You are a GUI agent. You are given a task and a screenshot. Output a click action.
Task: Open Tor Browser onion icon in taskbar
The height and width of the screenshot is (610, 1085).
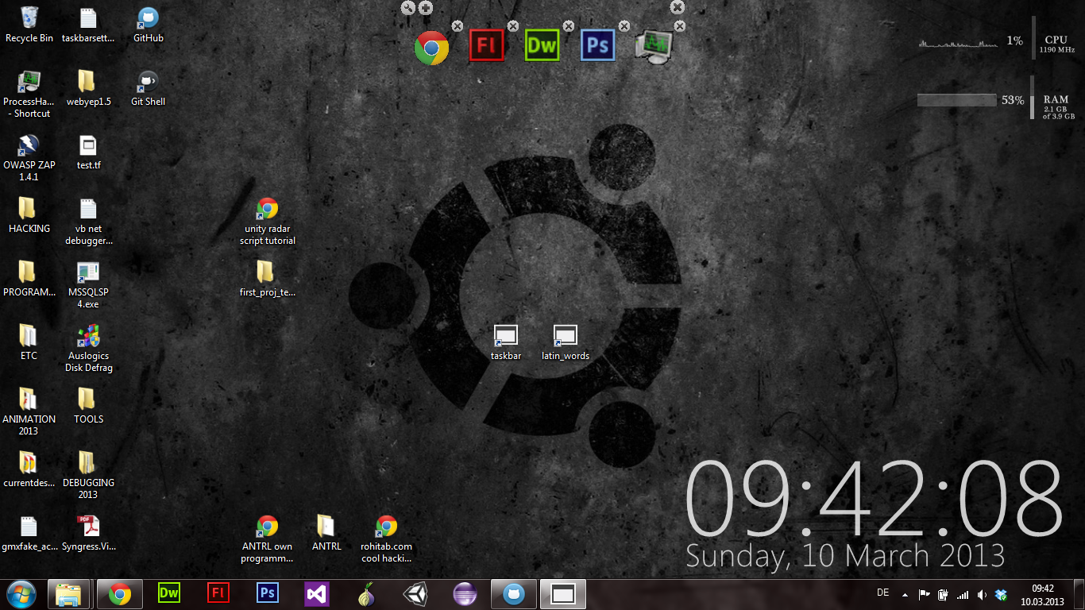point(366,594)
